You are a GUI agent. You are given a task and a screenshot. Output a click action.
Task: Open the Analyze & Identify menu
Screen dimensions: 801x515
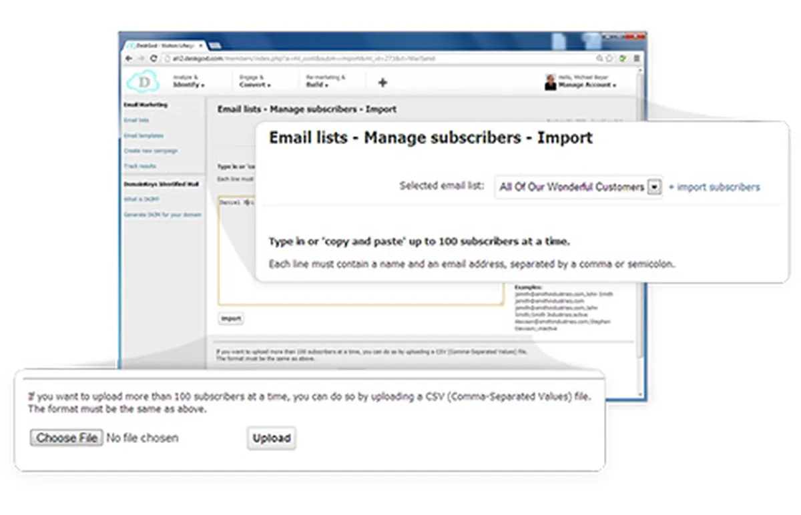click(x=188, y=81)
